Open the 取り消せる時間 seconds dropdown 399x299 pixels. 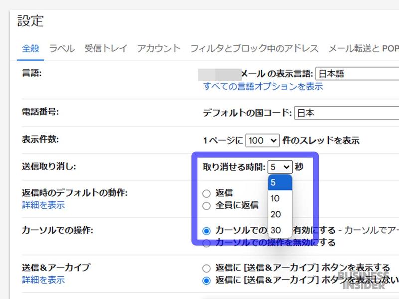280,167
